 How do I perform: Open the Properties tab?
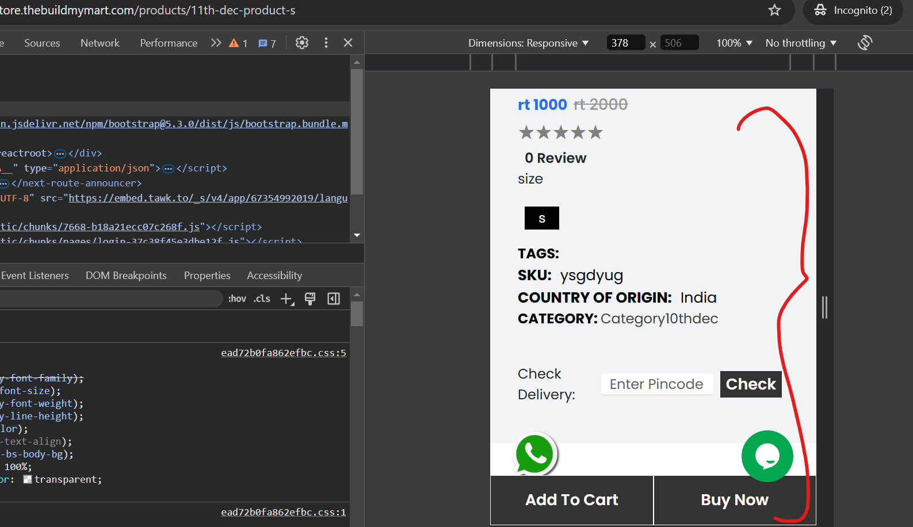[x=207, y=276]
